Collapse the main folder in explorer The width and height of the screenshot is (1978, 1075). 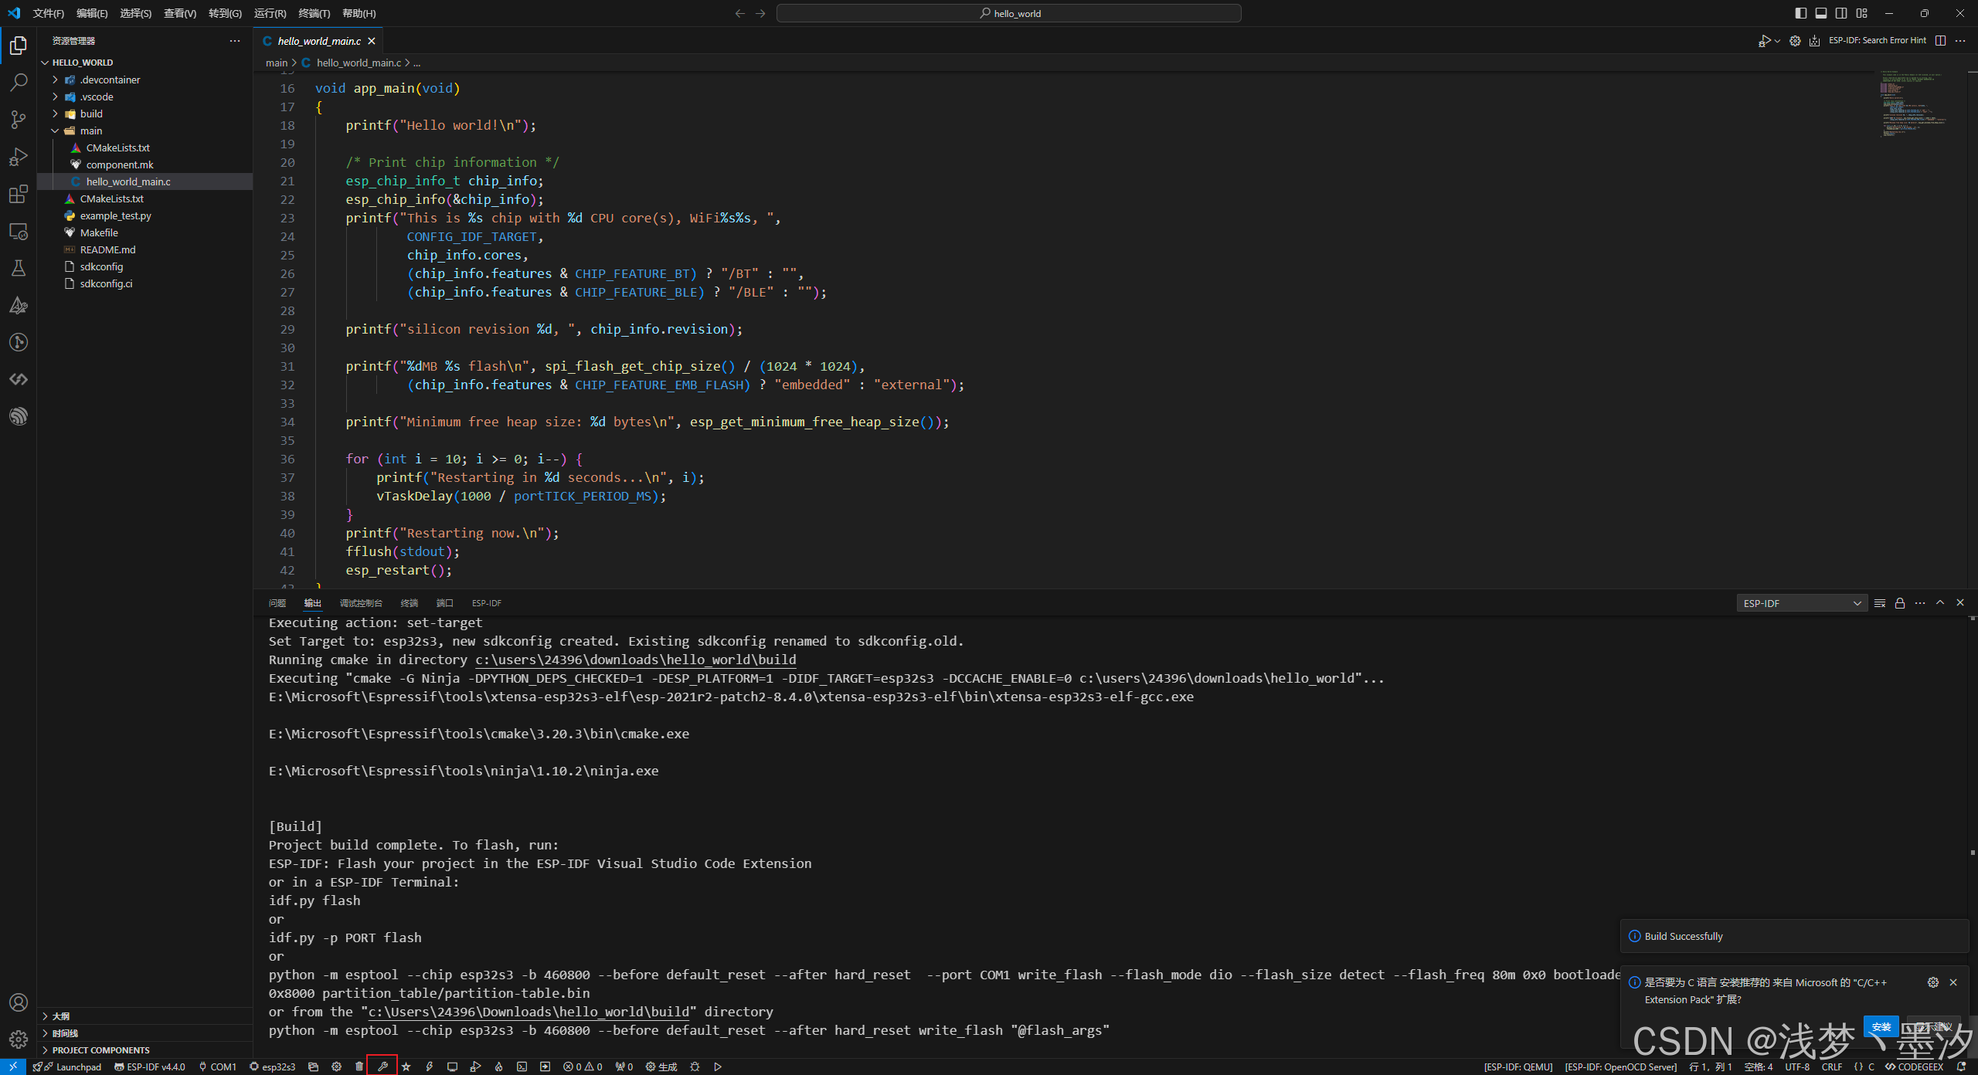tap(56, 131)
